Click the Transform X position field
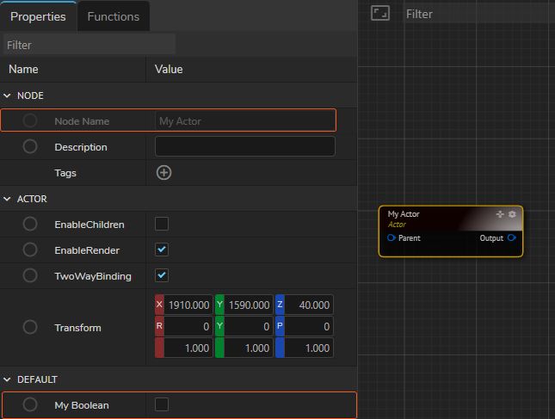This screenshot has width=555, height=419. coord(188,305)
